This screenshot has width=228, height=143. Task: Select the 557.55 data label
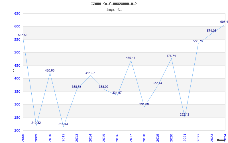[x=23, y=35]
